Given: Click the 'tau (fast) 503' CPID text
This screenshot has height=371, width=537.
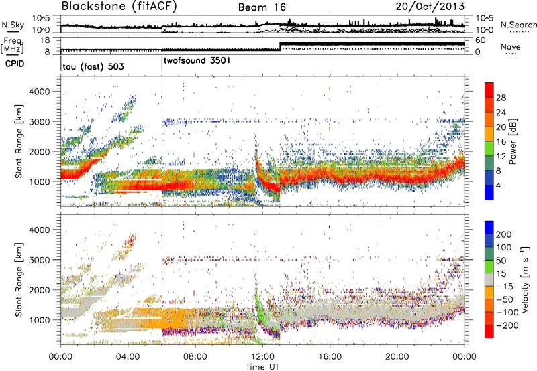Looking at the screenshot, I should pyautogui.click(x=93, y=66).
